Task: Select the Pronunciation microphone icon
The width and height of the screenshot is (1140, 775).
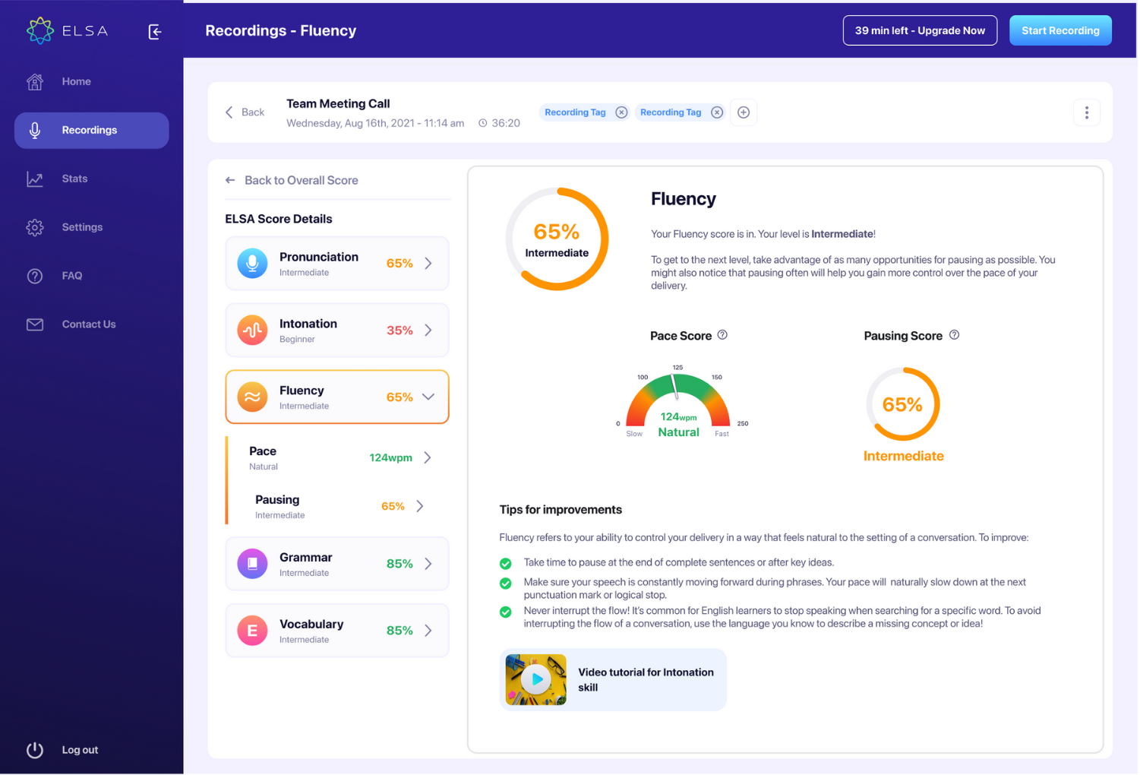Action: (251, 263)
